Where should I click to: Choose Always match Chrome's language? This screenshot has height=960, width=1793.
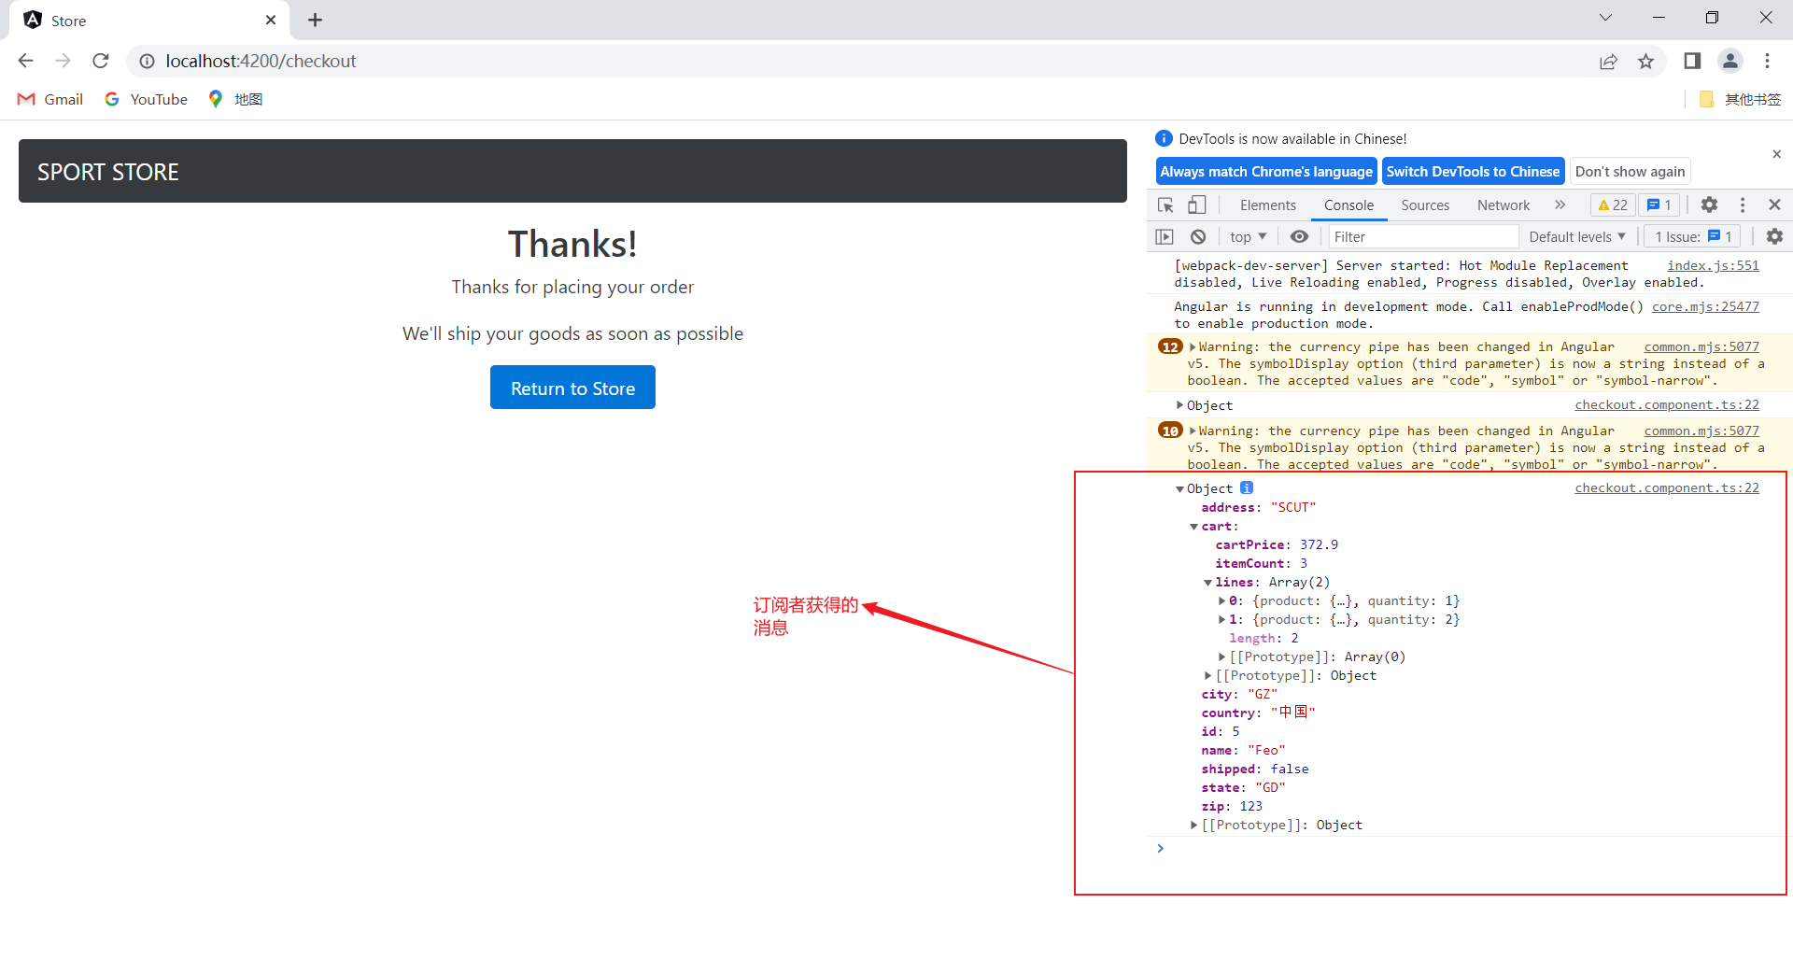click(x=1266, y=172)
